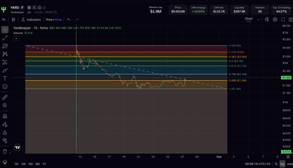This screenshot has height=168, width=293.
Task: Click the trash remove drawings icon
Action: (x=5, y=151)
